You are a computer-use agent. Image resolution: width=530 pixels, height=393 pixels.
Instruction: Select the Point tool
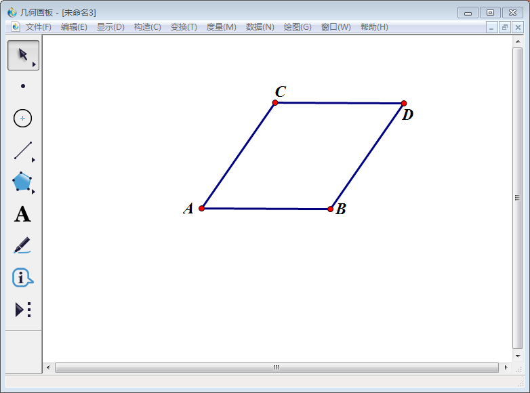point(23,86)
